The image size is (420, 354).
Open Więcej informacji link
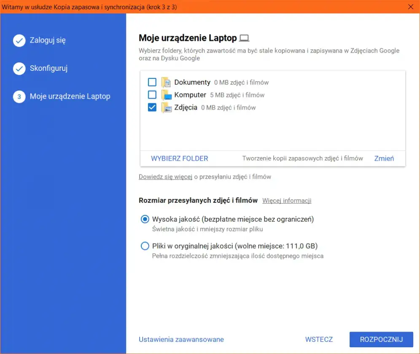click(x=287, y=201)
